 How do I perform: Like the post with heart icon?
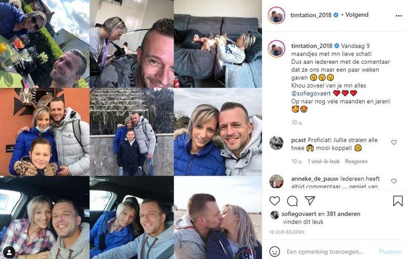pyautogui.click(x=274, y=201)
